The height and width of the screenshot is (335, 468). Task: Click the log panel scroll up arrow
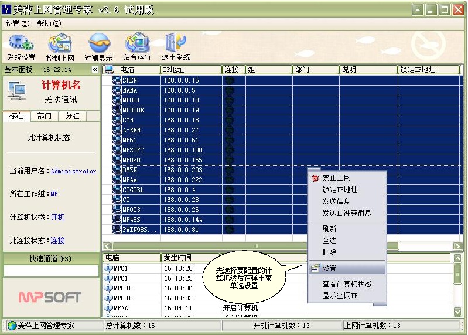pos(457,258)
